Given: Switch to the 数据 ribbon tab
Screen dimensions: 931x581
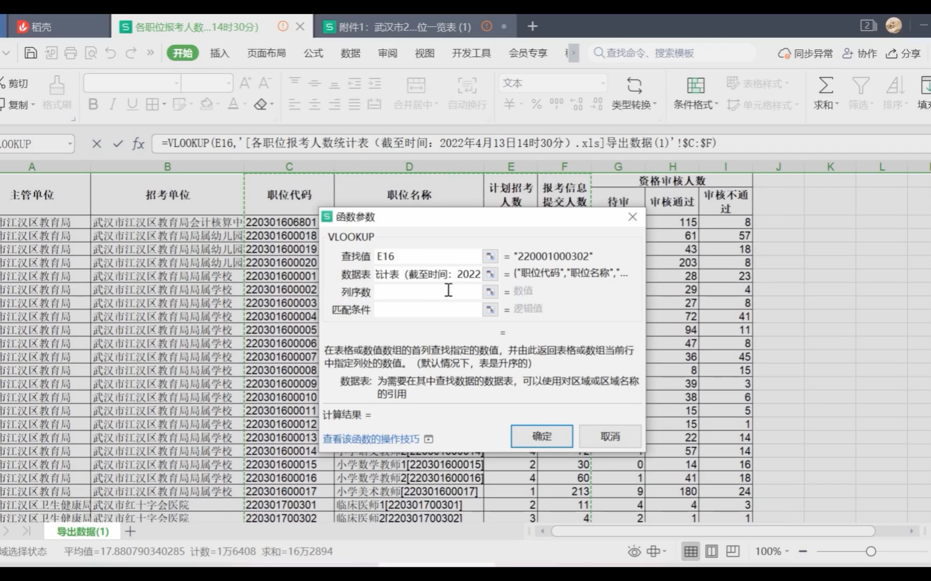Looking at the screenshot, I should (350, 53).
